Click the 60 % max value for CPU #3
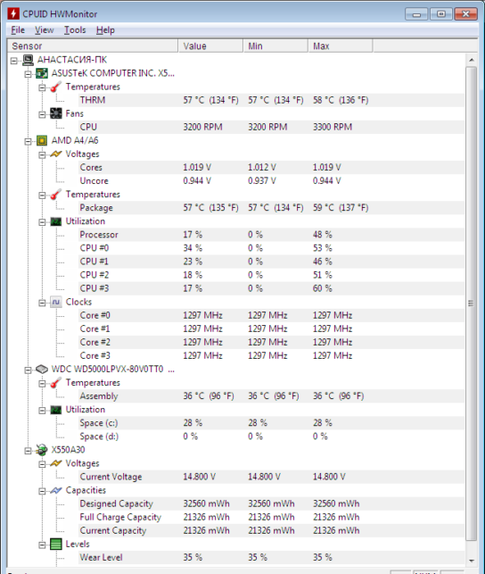Viewport: 485px width, 574px height. click(x=323, y=288)
